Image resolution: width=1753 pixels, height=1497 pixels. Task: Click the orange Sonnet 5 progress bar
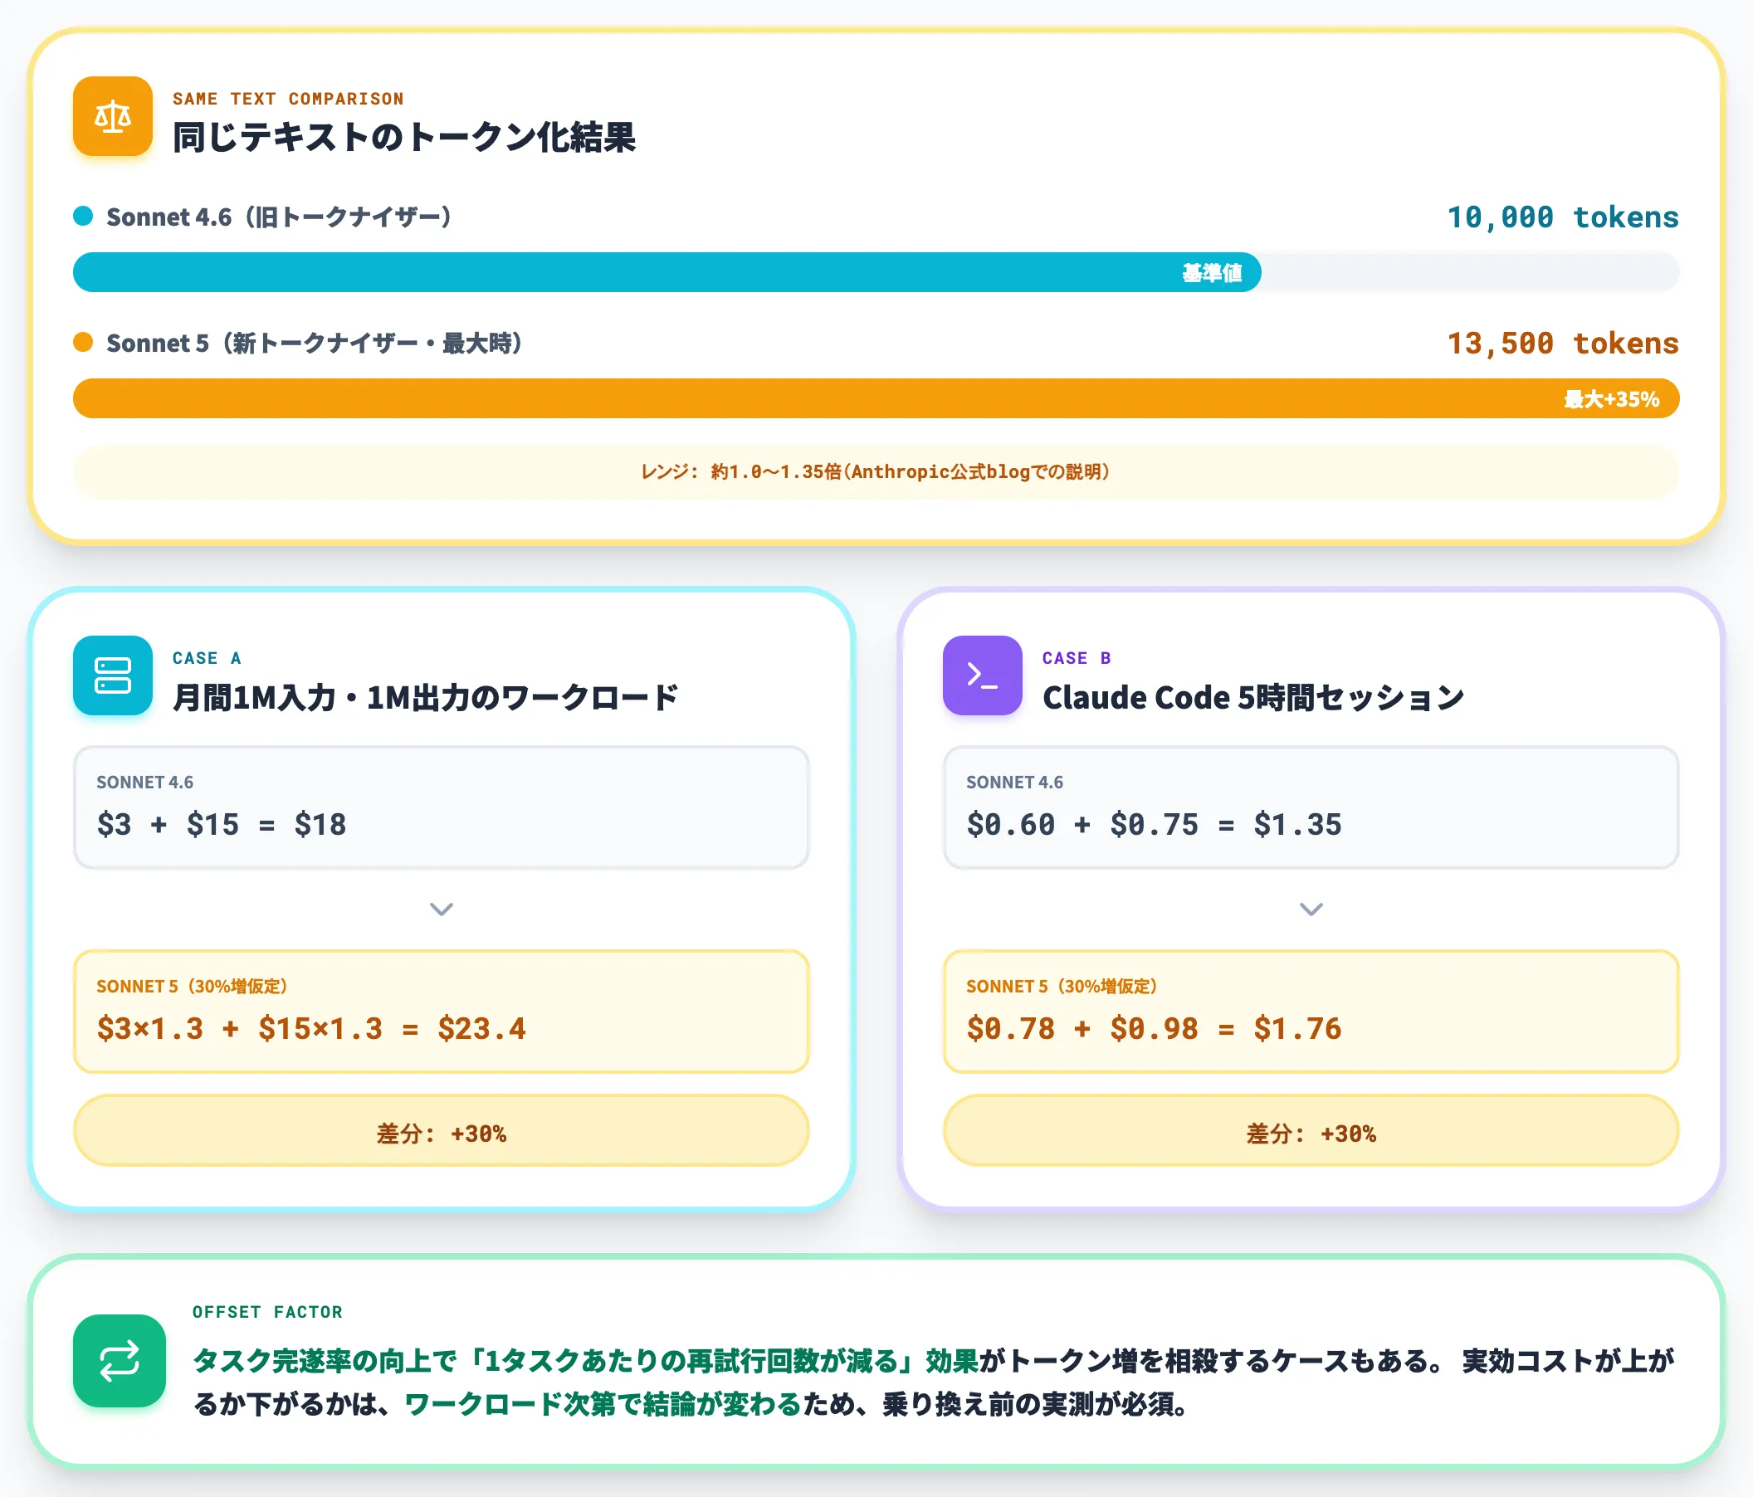pos(876,398)
